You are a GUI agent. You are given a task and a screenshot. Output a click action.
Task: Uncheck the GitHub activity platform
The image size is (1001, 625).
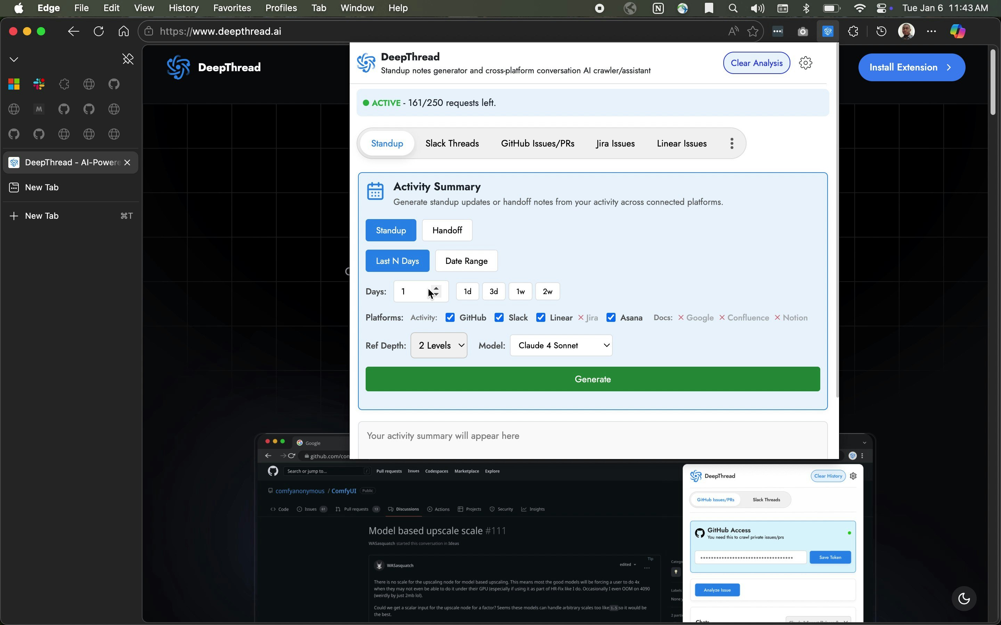click(450, 317)
